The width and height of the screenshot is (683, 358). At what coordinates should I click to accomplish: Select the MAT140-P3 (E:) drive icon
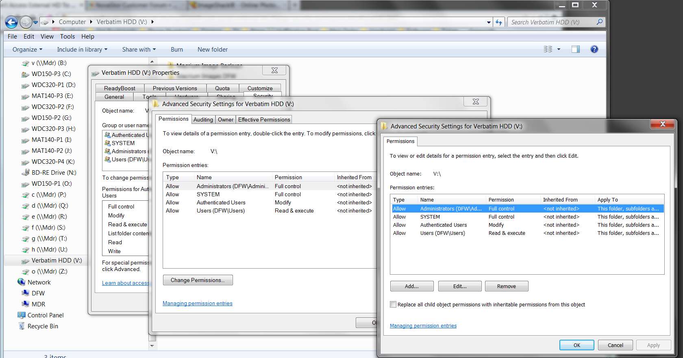(x=25, y=96)
